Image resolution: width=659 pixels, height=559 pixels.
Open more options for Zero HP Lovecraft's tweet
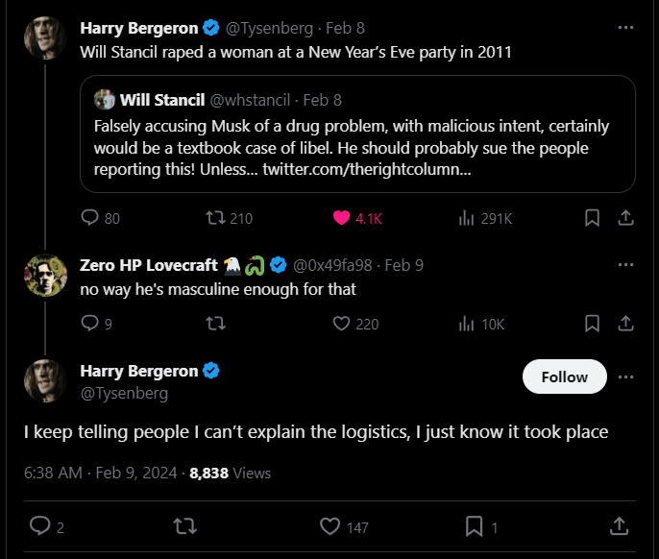[625, 265]
